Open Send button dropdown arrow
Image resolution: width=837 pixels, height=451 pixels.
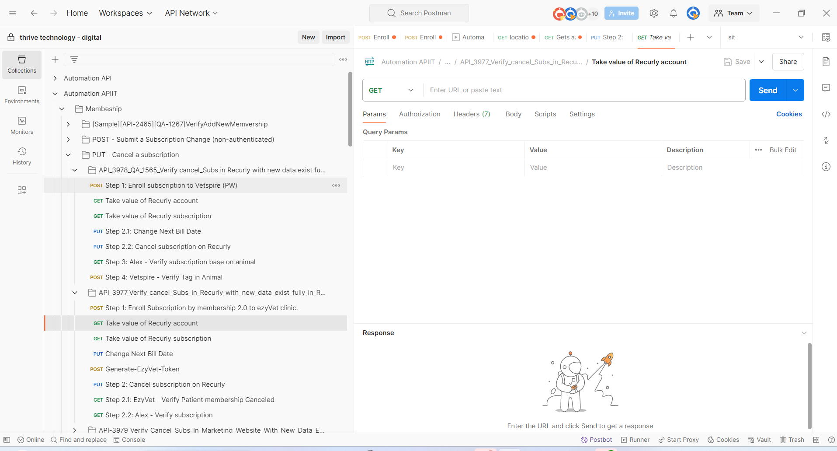[x=795, y=90]
